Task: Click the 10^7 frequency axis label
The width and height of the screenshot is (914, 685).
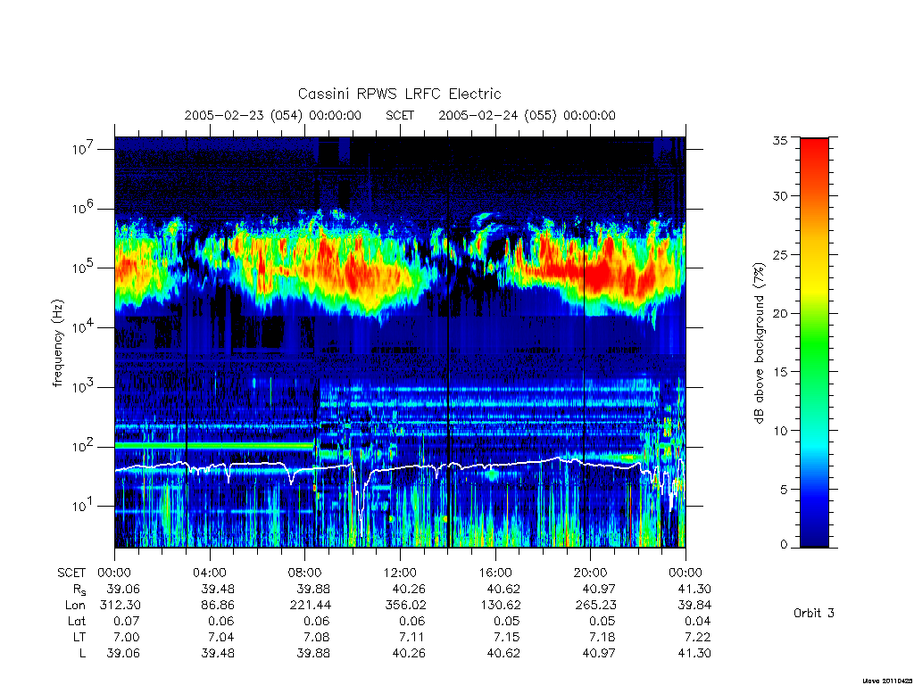Action: tap(83, 149)
